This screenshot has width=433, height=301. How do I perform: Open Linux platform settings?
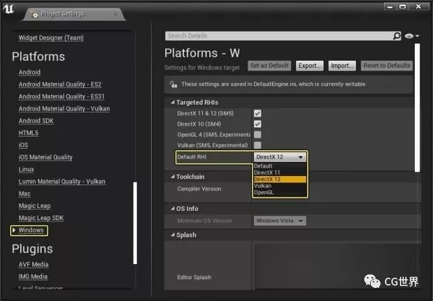(26, 170)
